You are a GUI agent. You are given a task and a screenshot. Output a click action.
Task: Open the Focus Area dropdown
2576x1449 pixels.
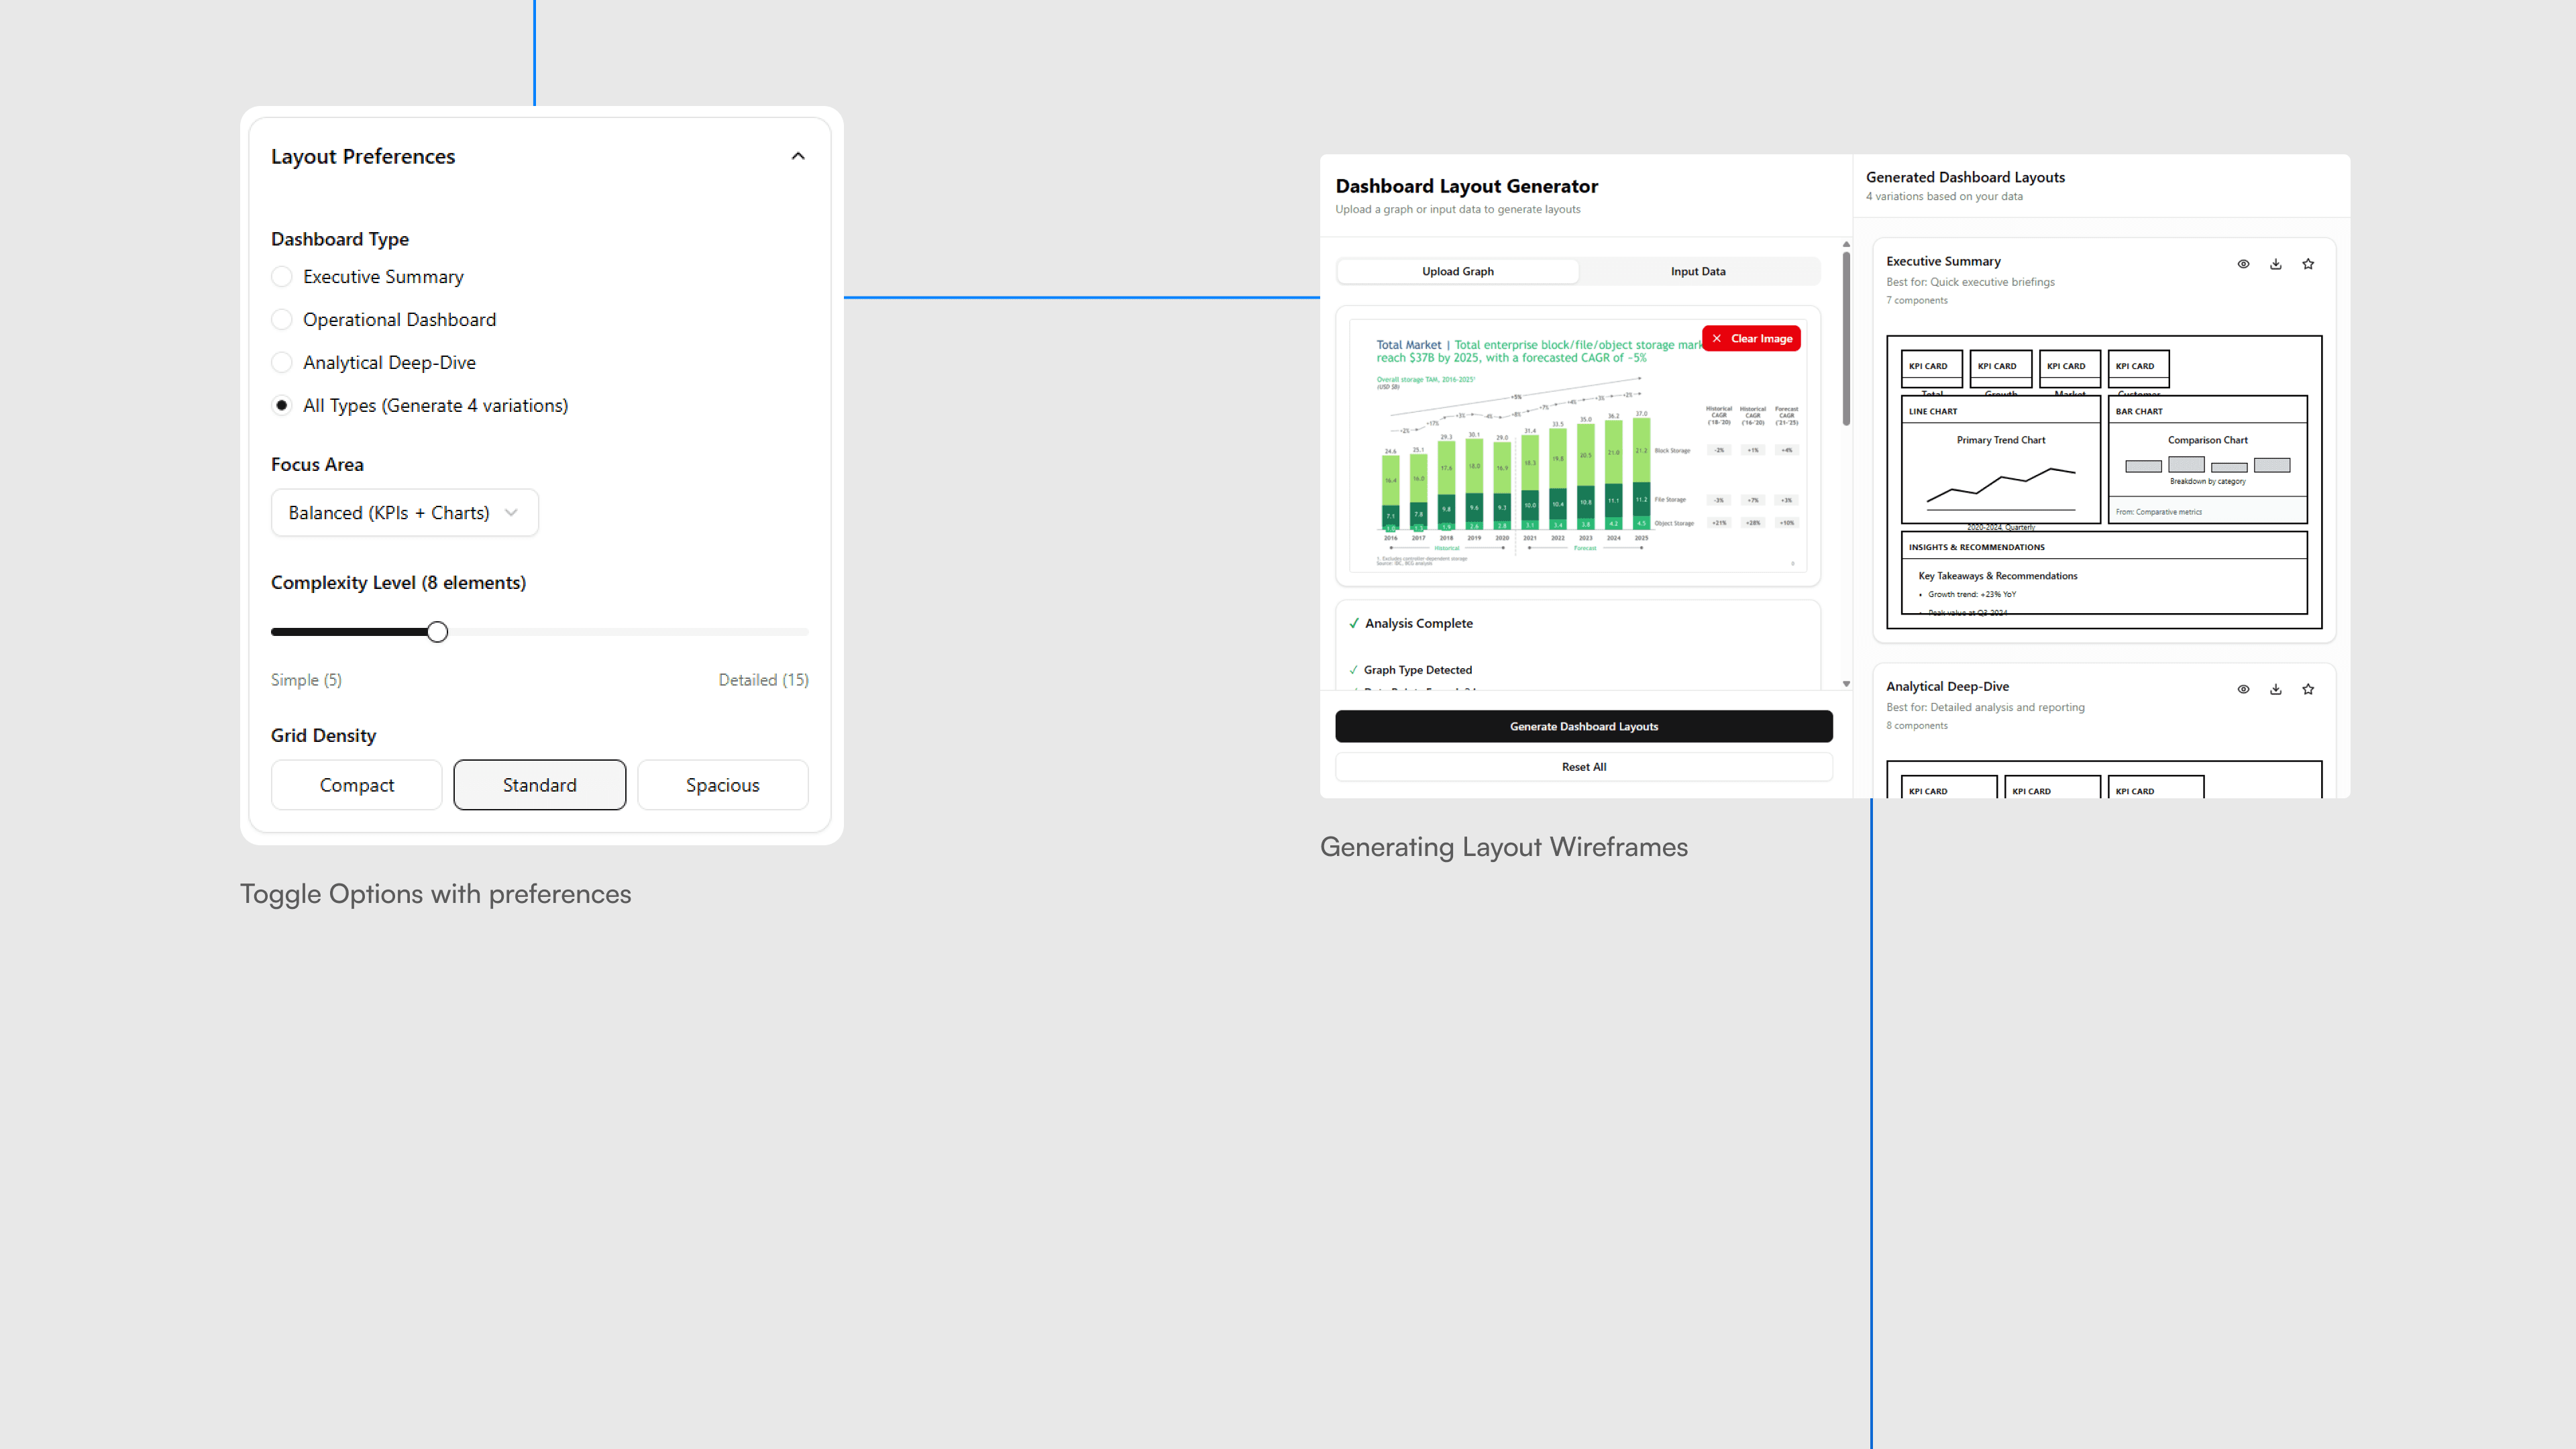pyautogui.click(x=404, y=513)
